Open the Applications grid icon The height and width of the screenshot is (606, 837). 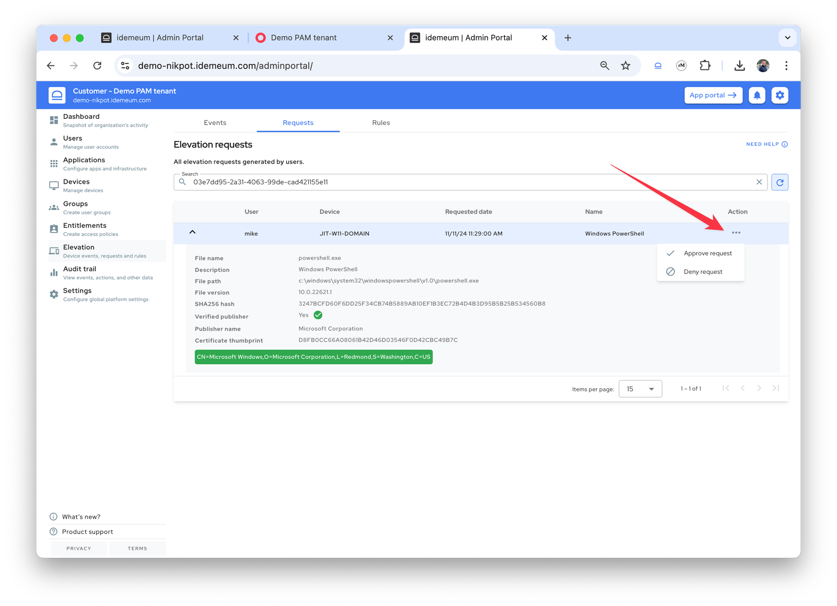[54, 163]
